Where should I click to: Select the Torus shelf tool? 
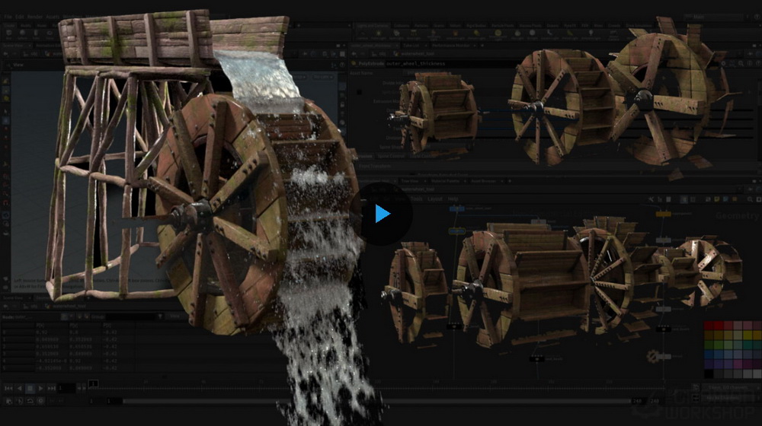(50, 35)
